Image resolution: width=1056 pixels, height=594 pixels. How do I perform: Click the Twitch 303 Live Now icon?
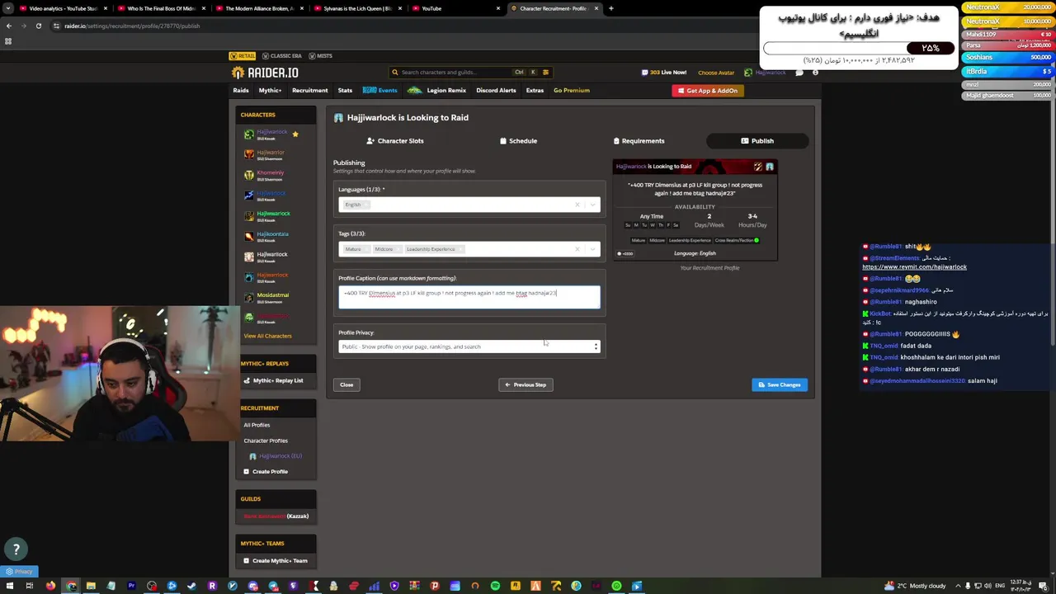[644, 73]
